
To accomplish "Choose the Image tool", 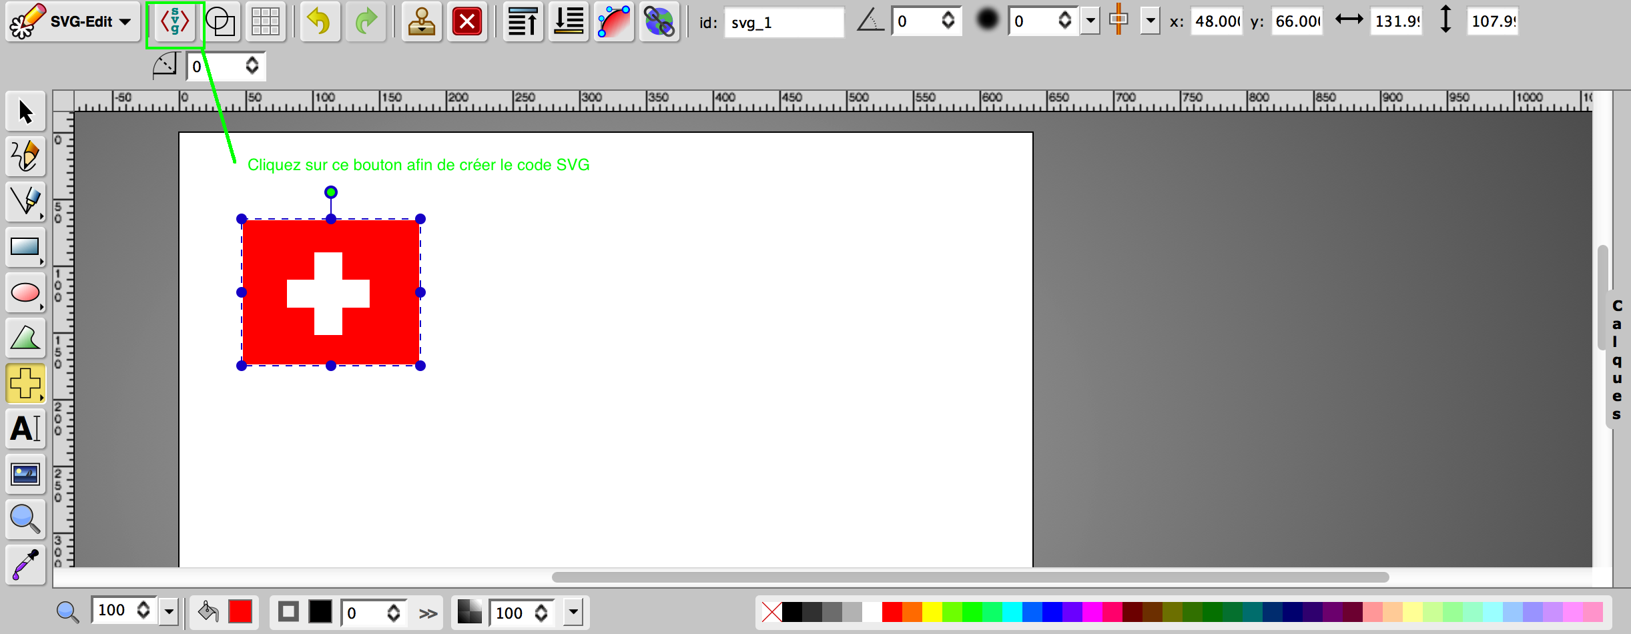I will pos(25,474).
